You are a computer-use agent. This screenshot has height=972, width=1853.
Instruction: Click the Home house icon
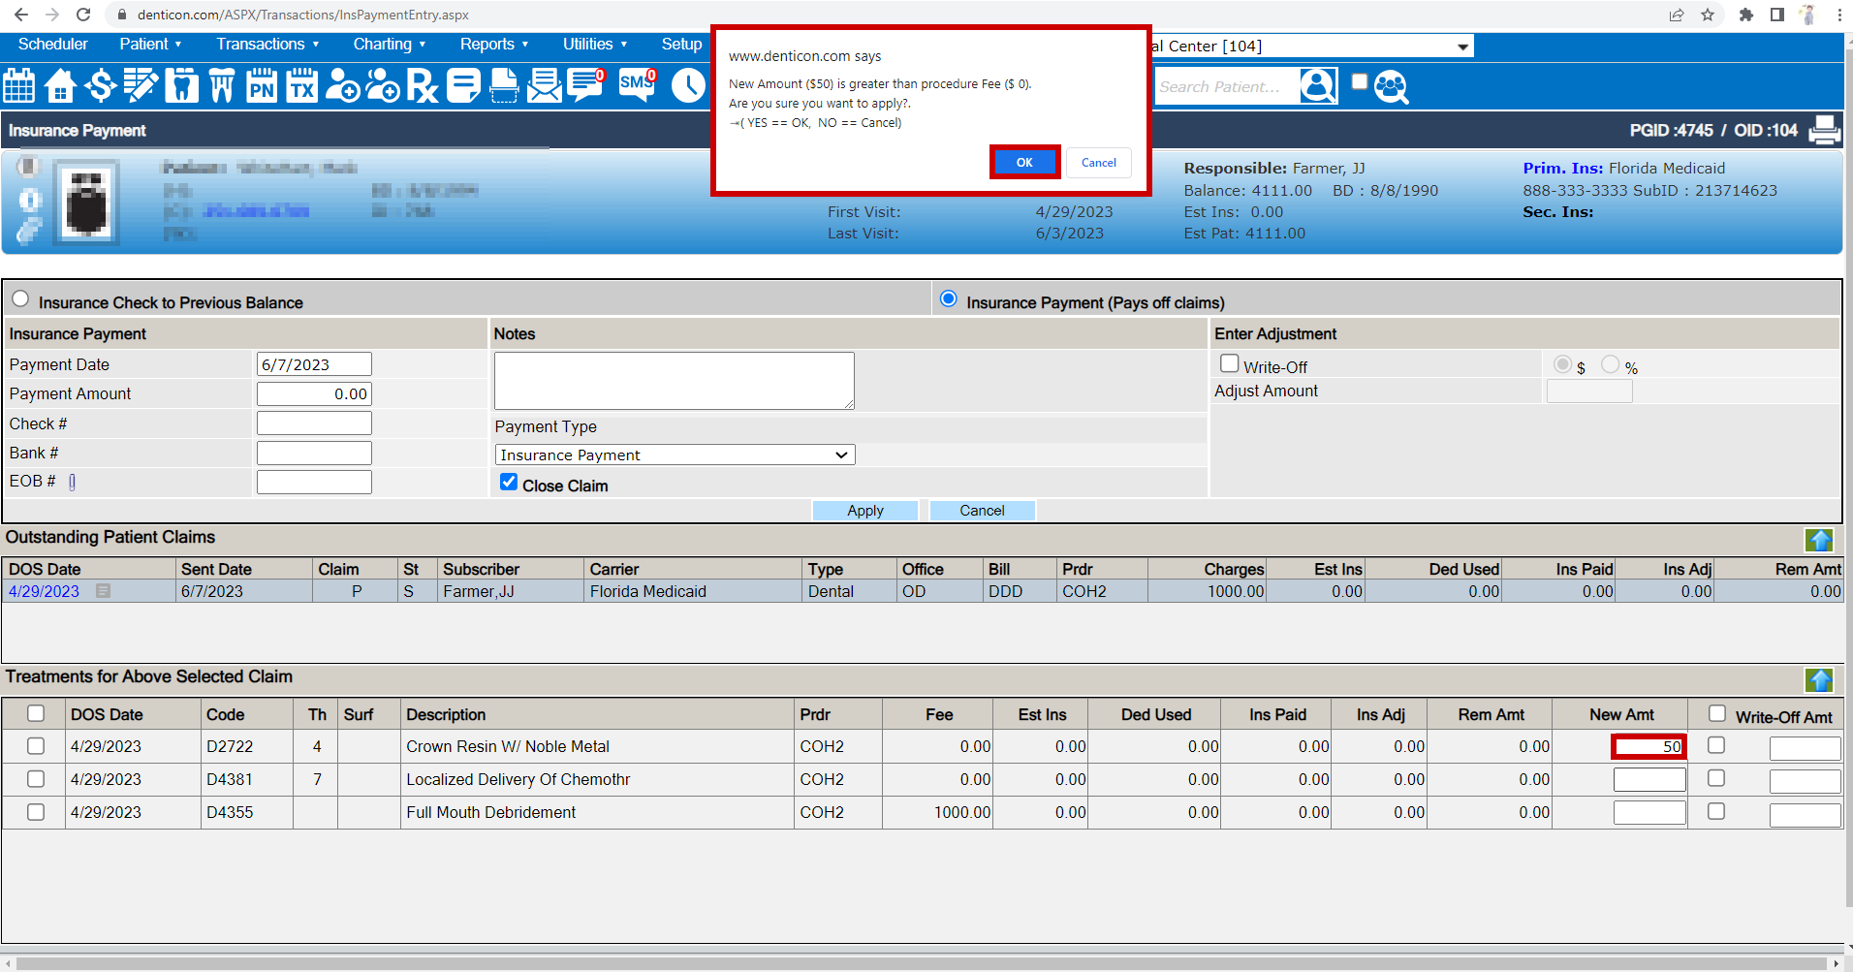point(60,86)
